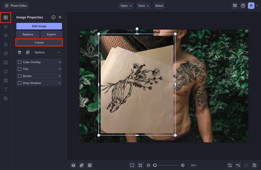Click the bottom-left corner resize handle

click(99, 135)
